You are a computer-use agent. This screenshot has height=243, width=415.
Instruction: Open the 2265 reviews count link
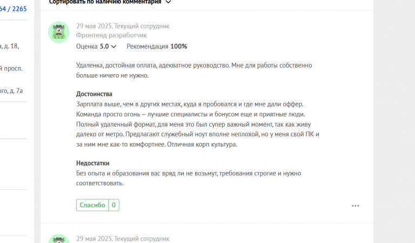pyautogui.click(x=13, y=9)
